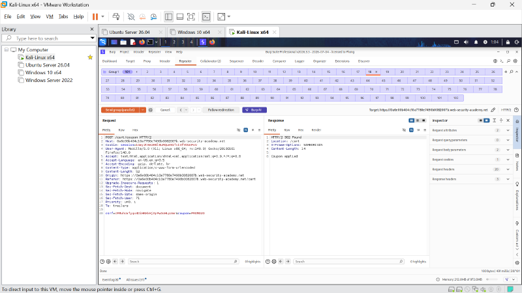Open terminal emulator in Kali panel
Viewport: 522px width, 293px height.
click(x=150, y=42)
